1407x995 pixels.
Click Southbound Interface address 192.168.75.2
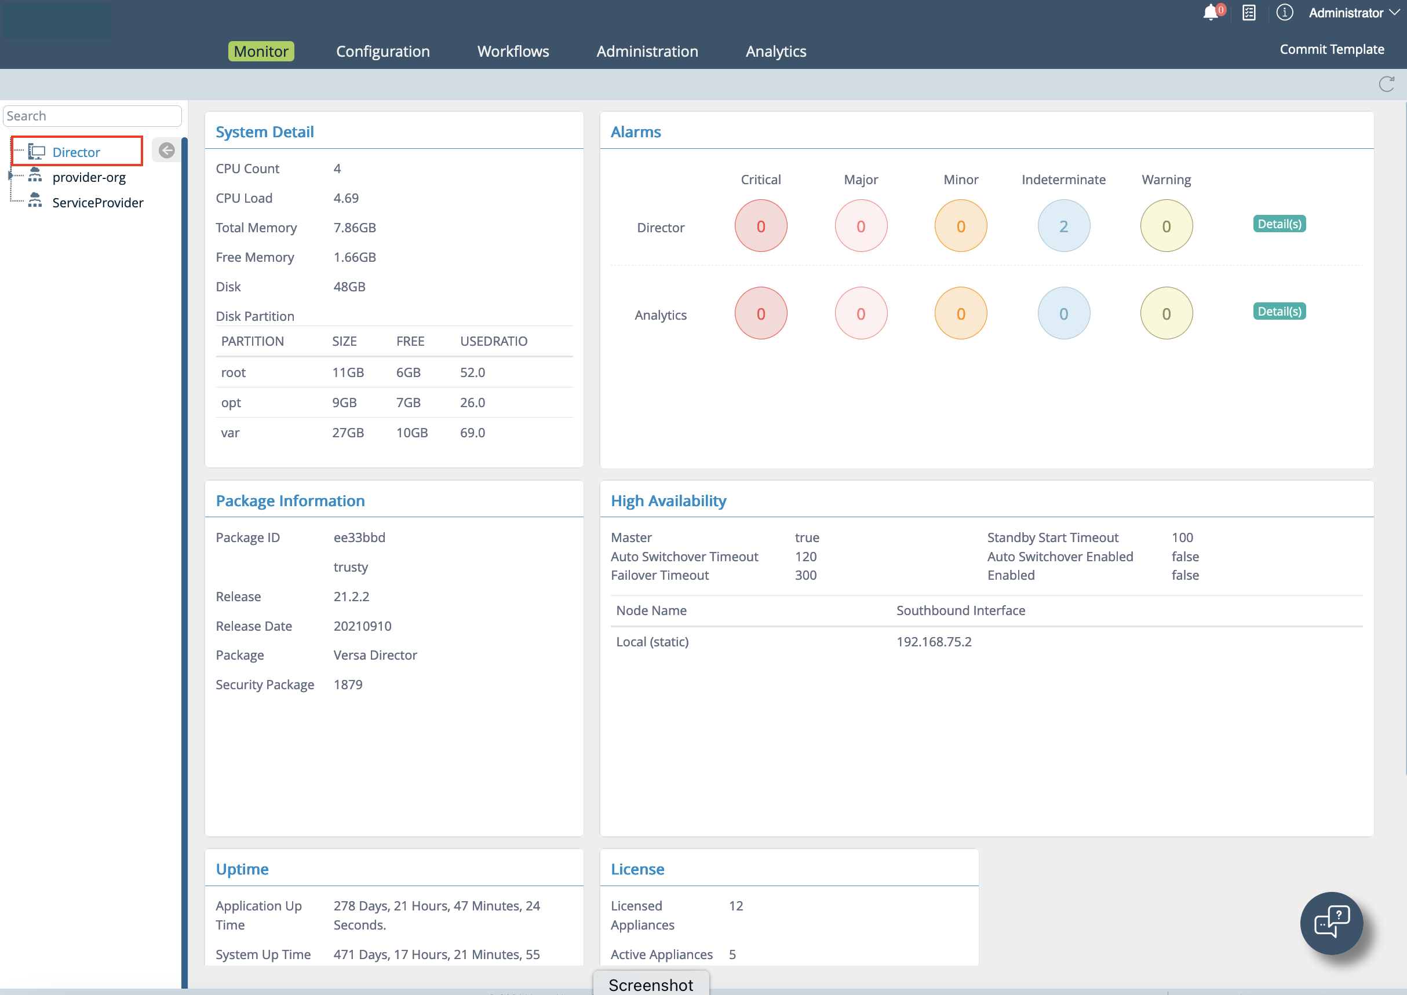[934, 642]
